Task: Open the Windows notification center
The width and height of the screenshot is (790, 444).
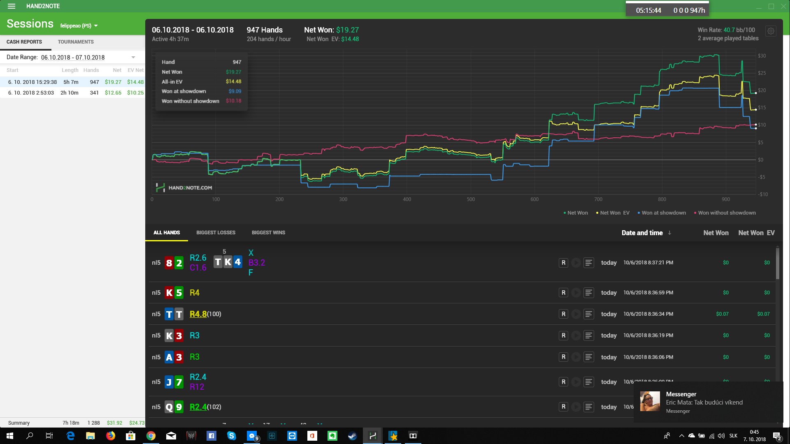Action: click(x=777, y=436)
